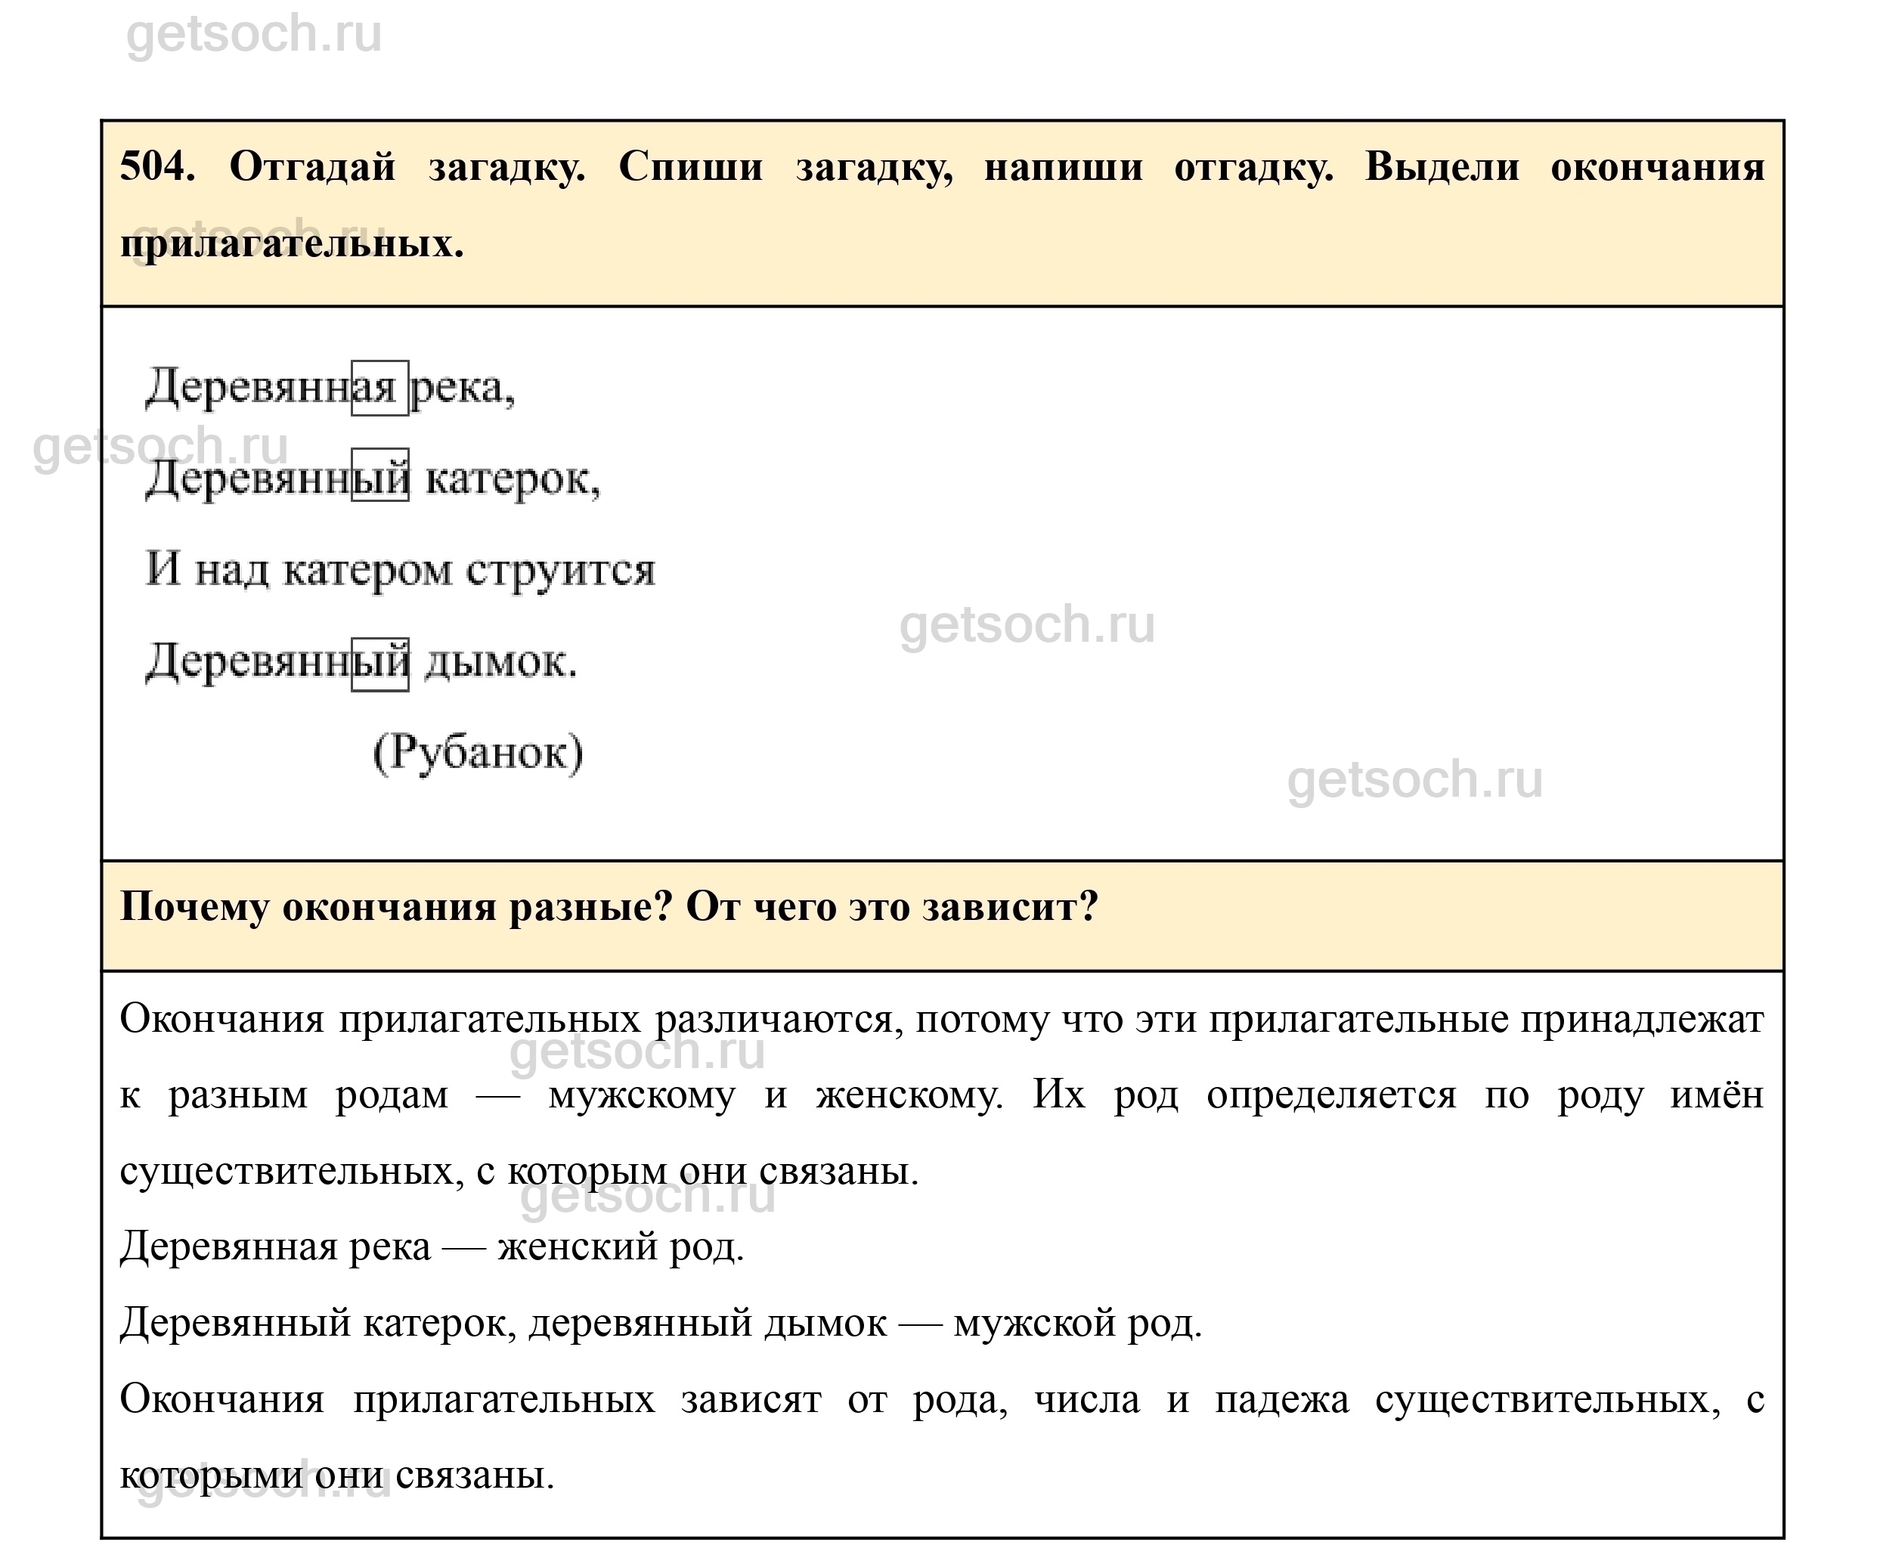Image resolution: width=1877 pixels, height=1567 pixels.
Task: Click getsoch.ru watermark near Рубанок line
Action: coord(1414,779)
